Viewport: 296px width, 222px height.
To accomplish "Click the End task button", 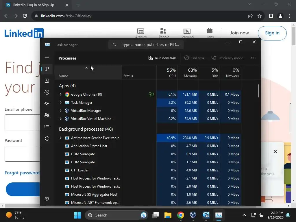I will (194, 58).
